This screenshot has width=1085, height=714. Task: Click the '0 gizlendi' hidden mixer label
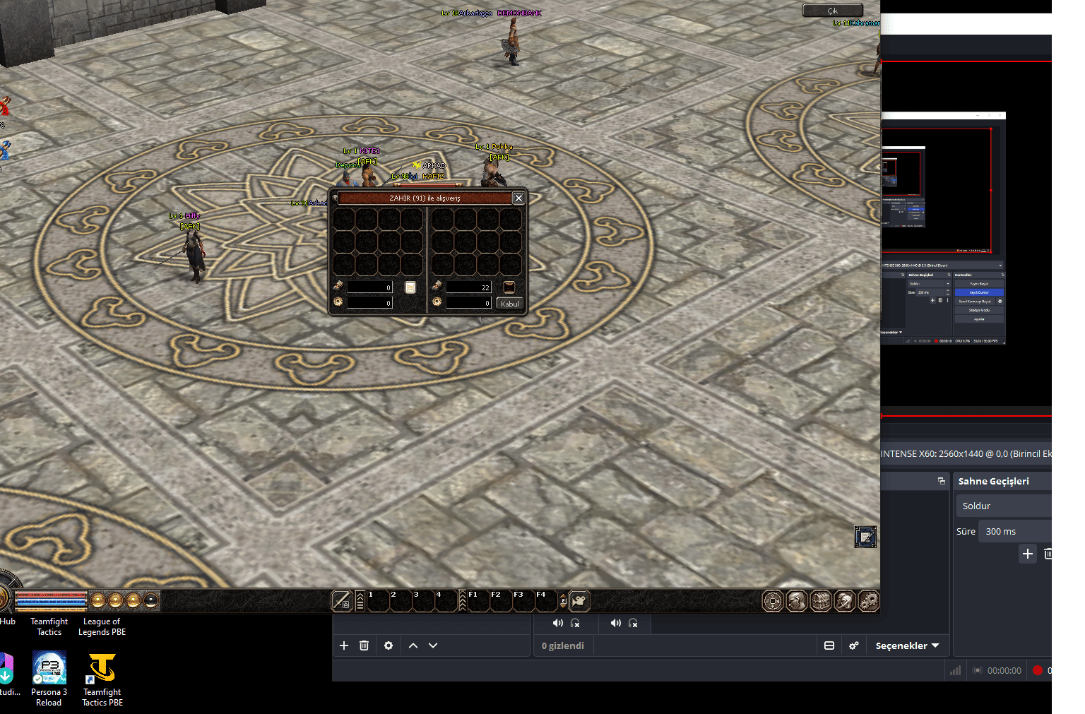tap(563, 645)
